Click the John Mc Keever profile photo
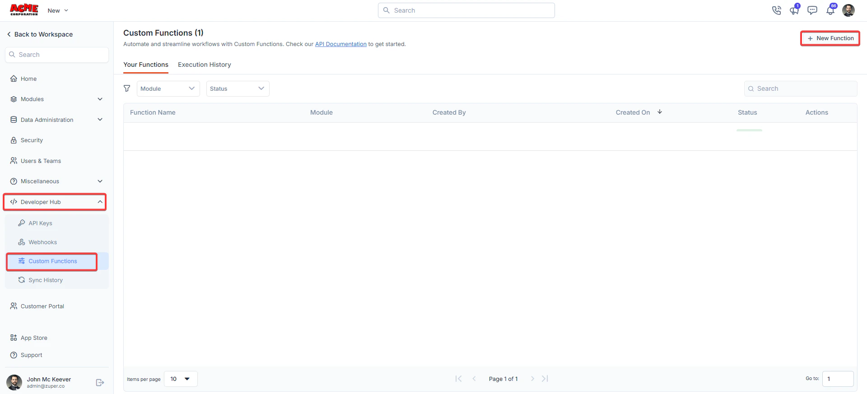867x394 pixels. pyautogui.click(x=14, y=382)
